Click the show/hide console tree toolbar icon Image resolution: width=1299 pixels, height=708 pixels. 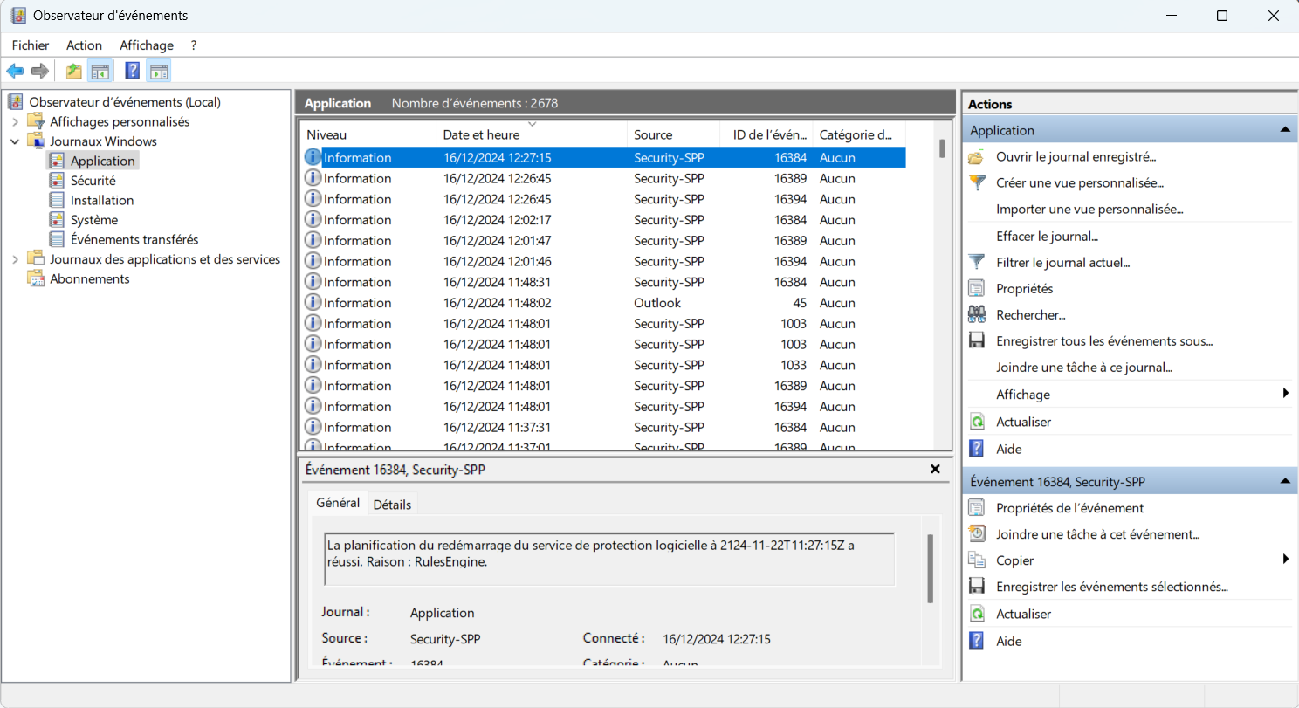tap(100, 71)
